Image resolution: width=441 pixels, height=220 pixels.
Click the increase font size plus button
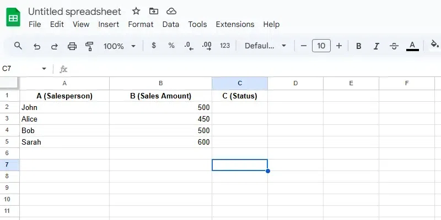[339, 46]
